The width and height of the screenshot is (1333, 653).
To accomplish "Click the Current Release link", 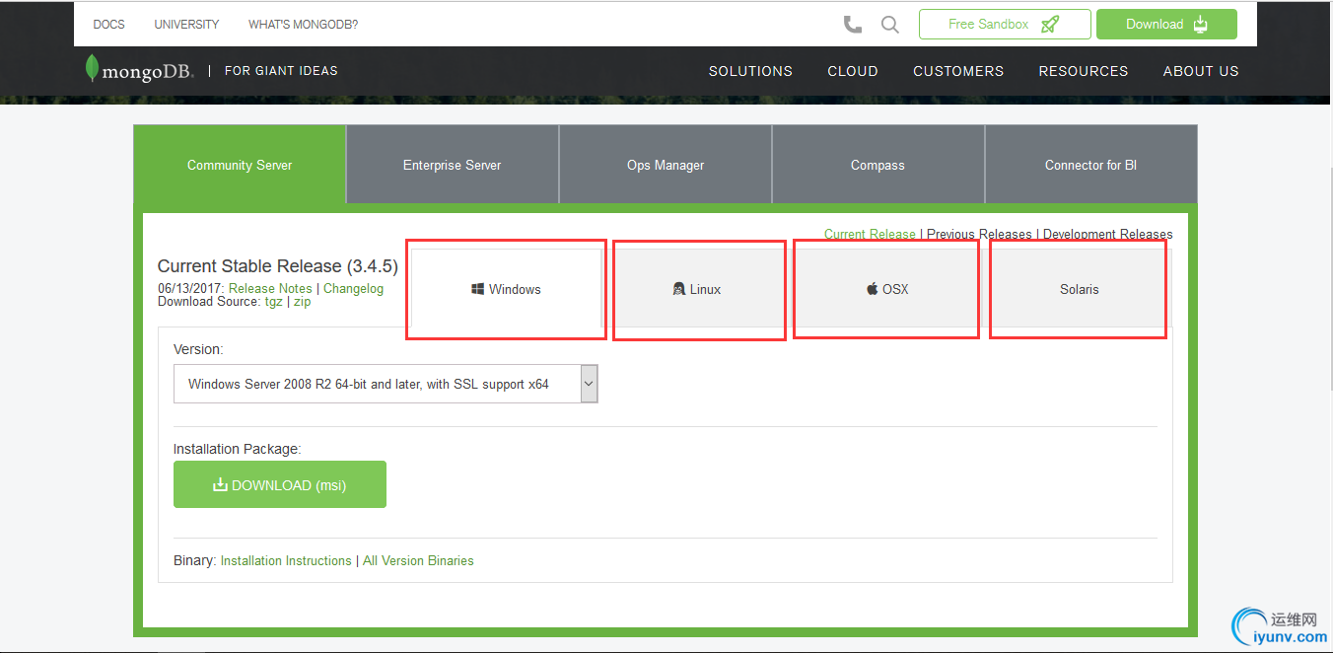I will click(870, 235).
